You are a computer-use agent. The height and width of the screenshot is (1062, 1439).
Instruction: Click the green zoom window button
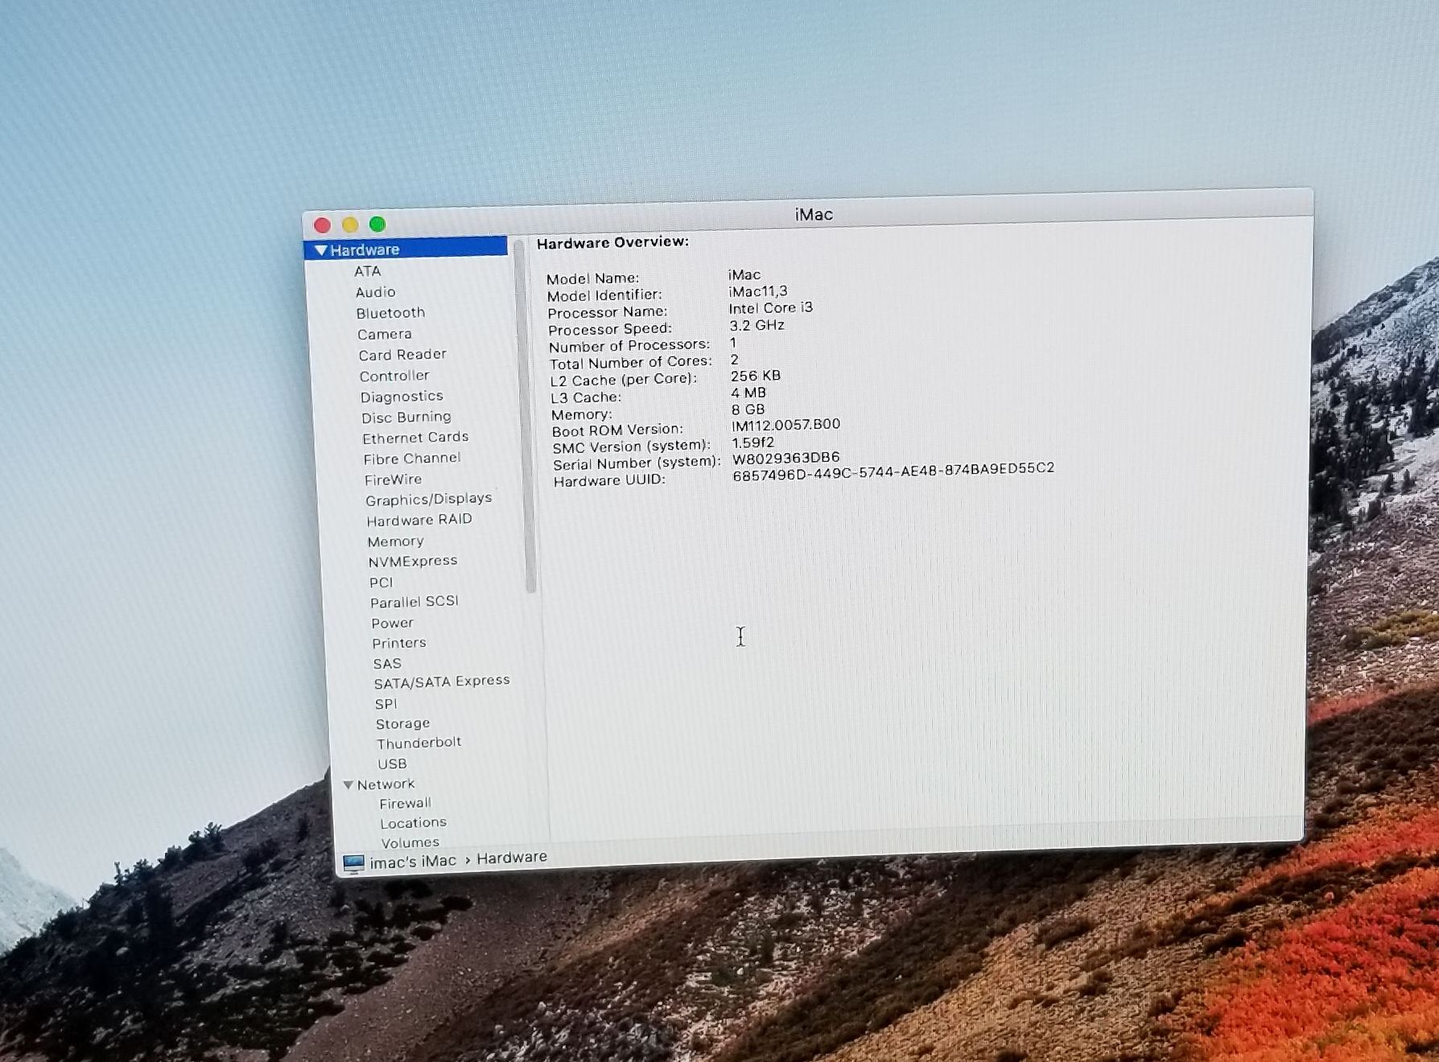[377, 224]
